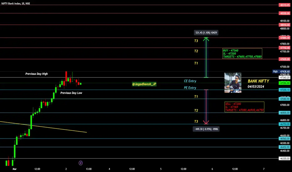Click the 46300.00 white price label
292x172 pixels.
pos(284,159)
